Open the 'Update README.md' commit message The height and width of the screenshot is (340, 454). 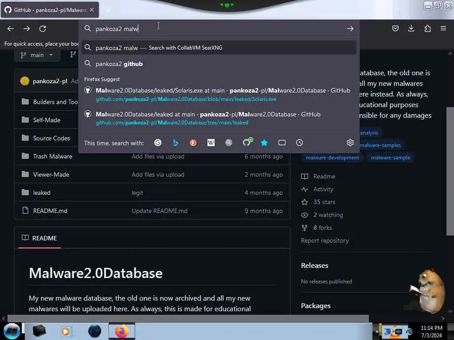click(160, 211)
